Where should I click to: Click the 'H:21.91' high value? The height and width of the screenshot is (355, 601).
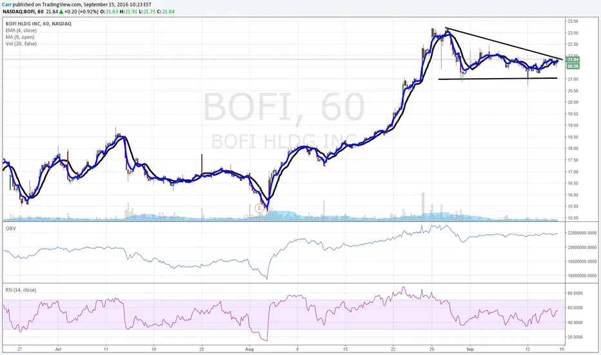128,12
